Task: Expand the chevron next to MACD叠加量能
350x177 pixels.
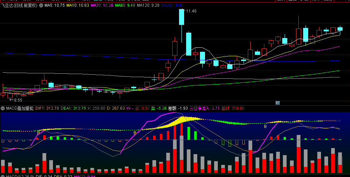Action: pyautogui.click(x=3, y=108)
